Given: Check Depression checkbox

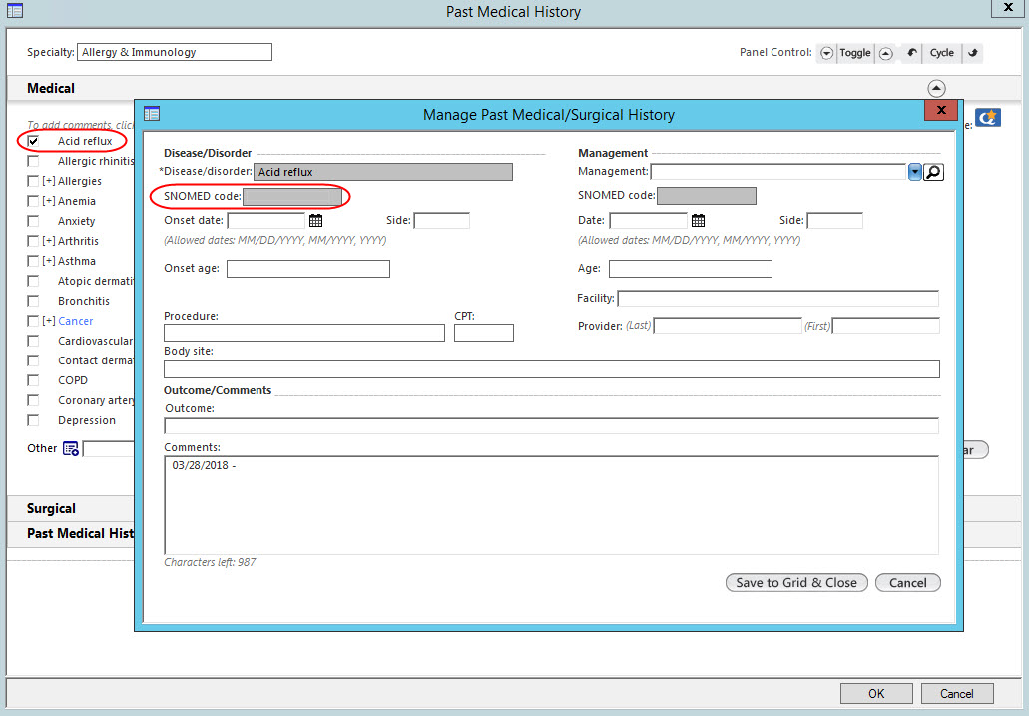Looking at the screenshot, I should tap(33, 420).
